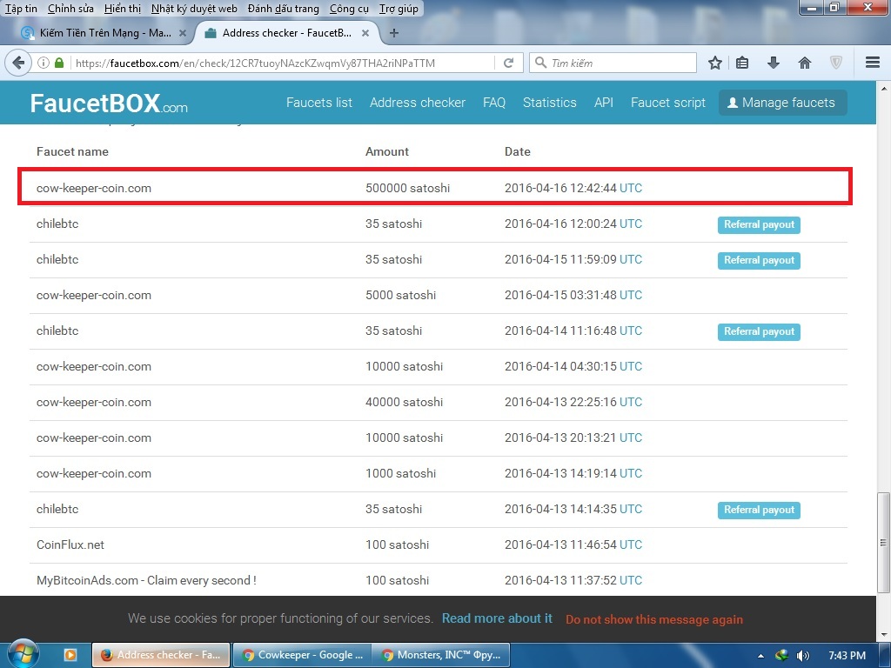Open Faucets list page
Viewport: 891px width, 668px height.
[319, 103]
